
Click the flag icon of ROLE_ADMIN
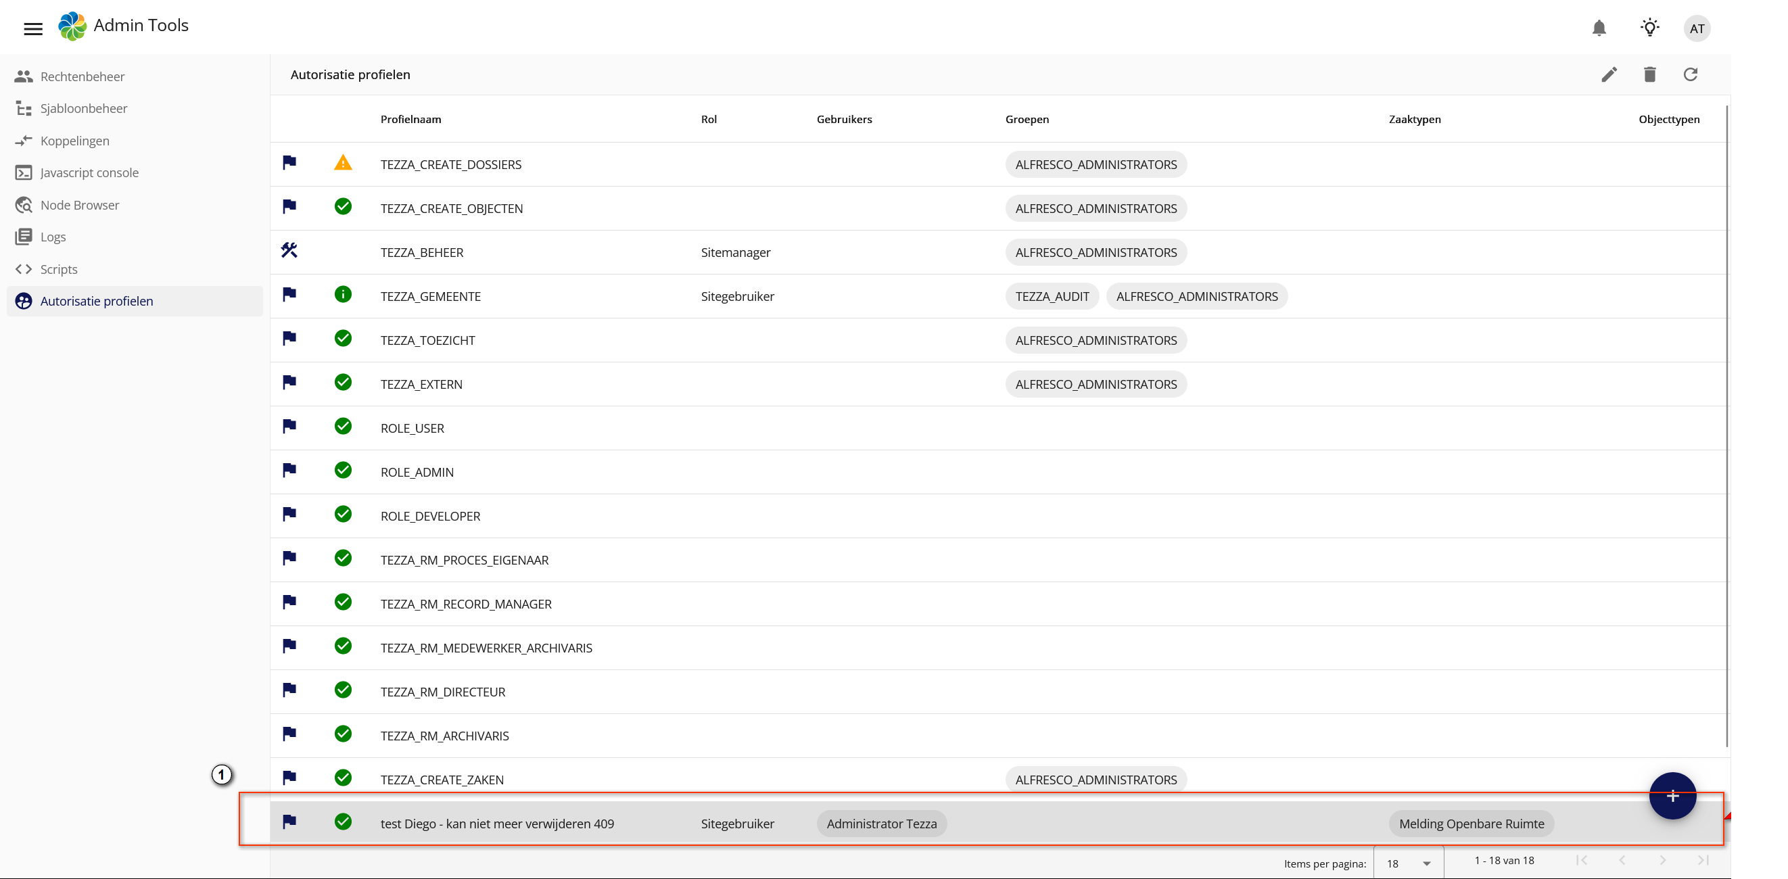click(x=289, y=471)
